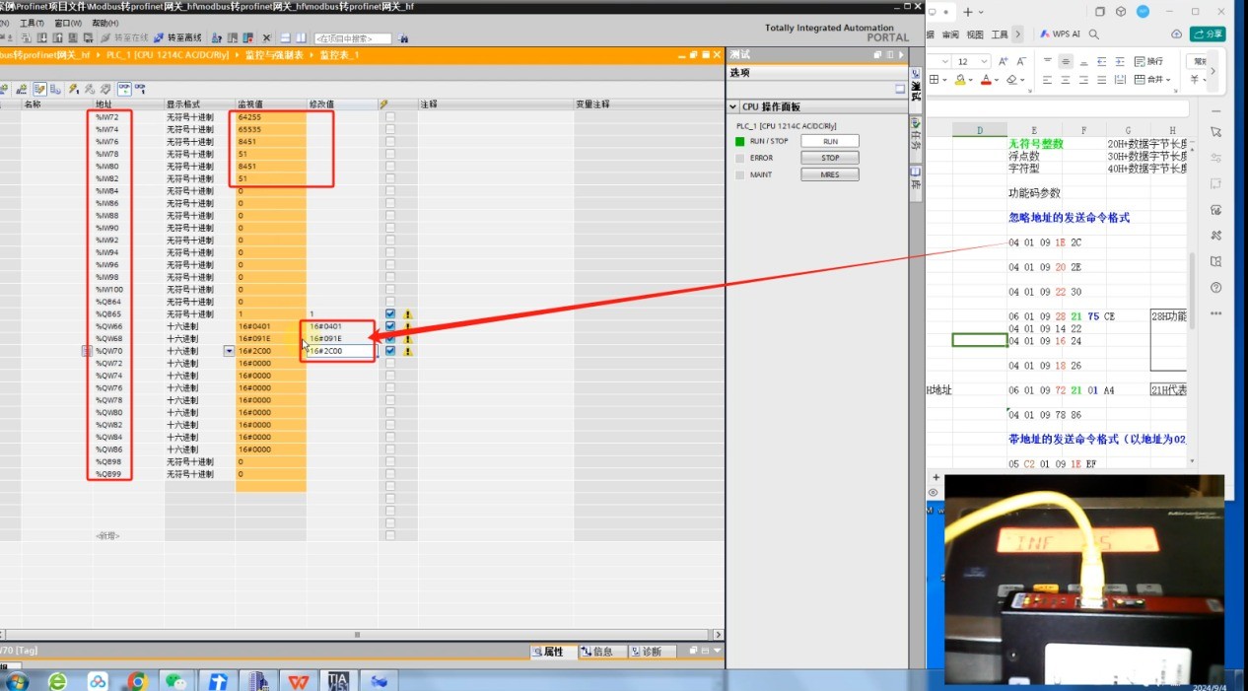1248x691 pixels.
Task: Open TIA Portal V15 from the taskbar
Action: coord(338,680)
